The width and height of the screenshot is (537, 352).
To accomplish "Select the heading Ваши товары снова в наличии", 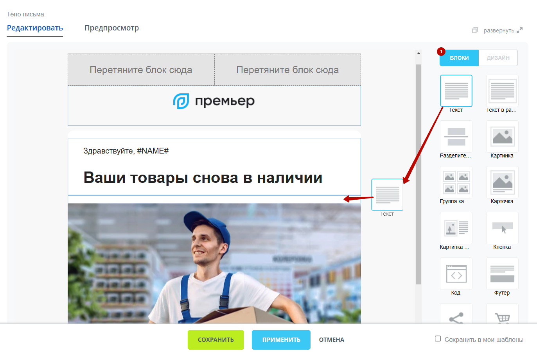I will click(x=203, y=178).
